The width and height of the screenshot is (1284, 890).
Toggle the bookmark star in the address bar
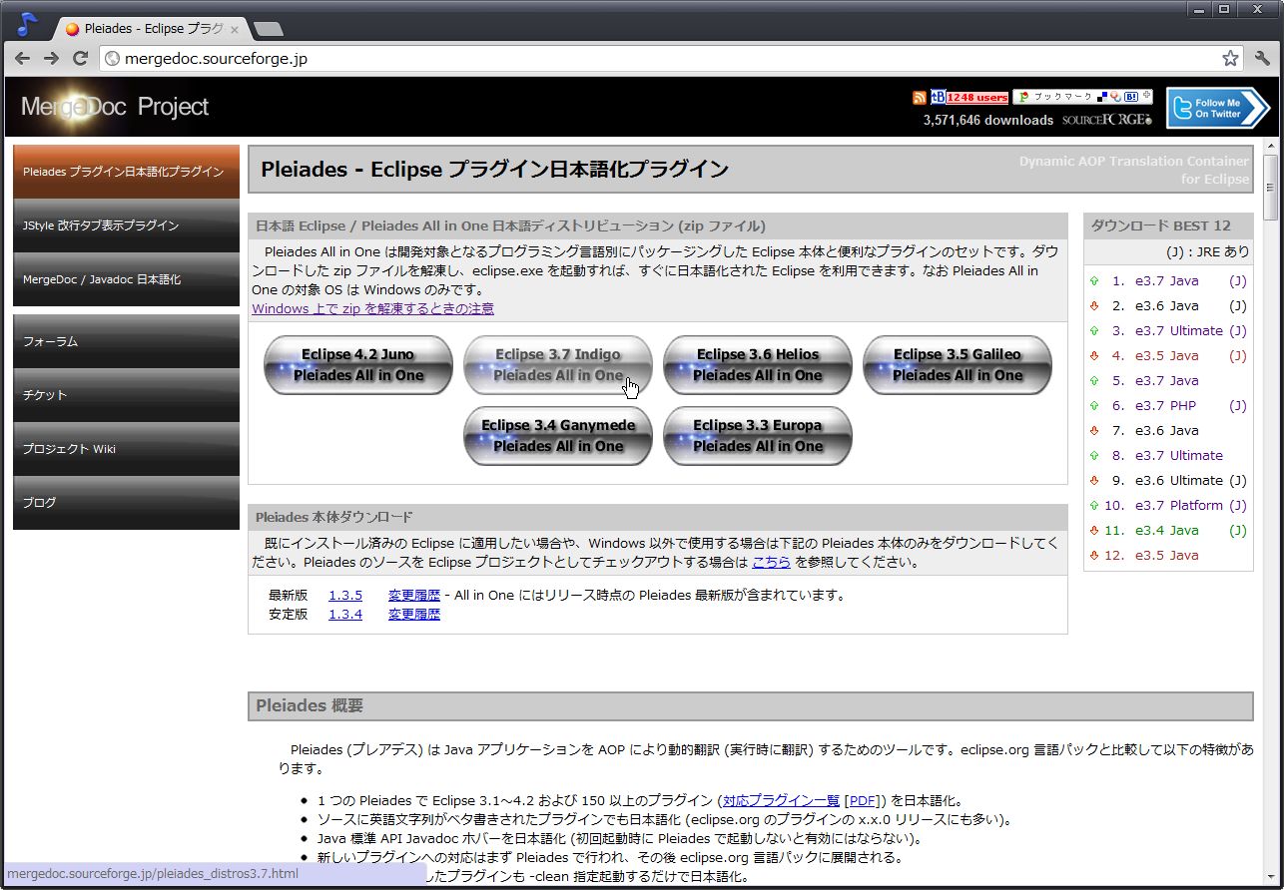click(x=1230, y=58)
